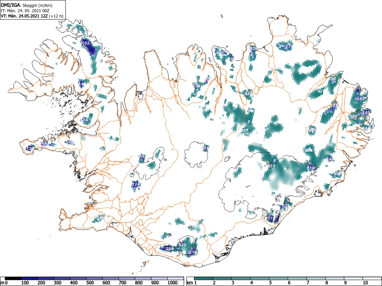Screen dimensions: 382x286
Task: Click the purple swatch between 500 and 600 m
Action: click(x=94, y=278)
